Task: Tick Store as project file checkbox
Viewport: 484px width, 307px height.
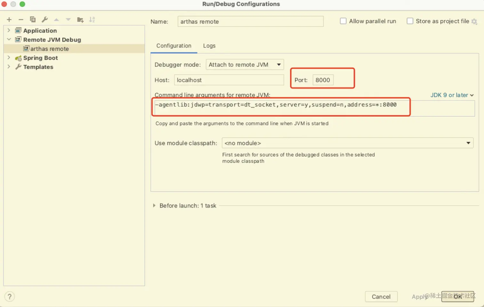Action: pos(410,21)
